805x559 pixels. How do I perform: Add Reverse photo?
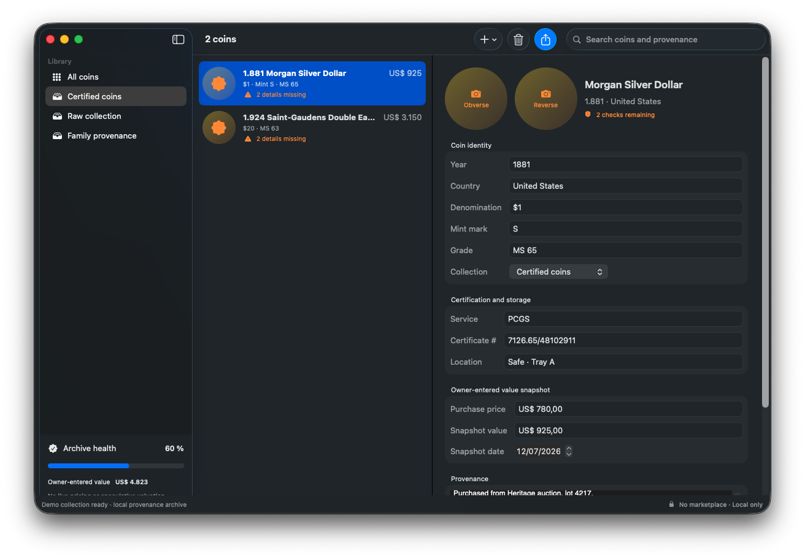tap(545, 99)
